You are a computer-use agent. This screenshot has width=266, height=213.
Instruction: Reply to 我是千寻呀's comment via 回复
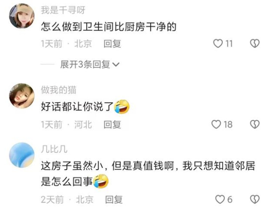[112, 44]
